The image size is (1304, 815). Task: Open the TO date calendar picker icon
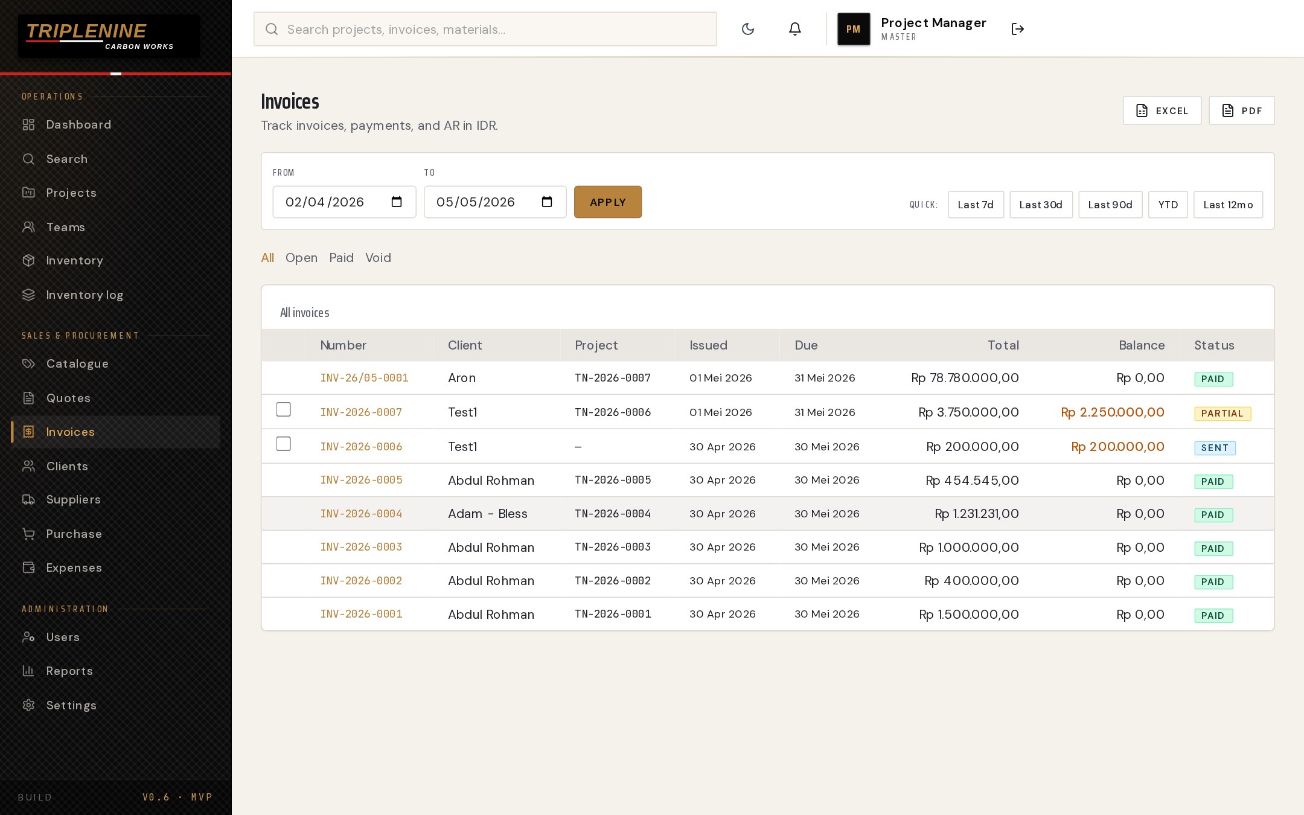click(x=547, y=202)
